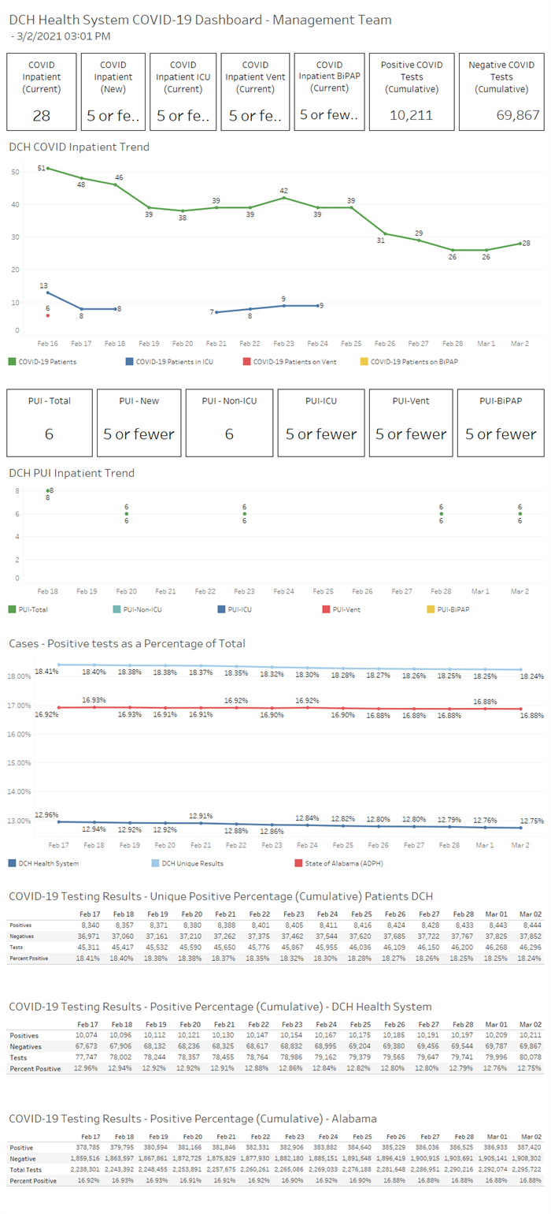Viewport: 551px width, 1214px height.
Task: Click the 12.86% point on Feb 23
Action: 272,825
